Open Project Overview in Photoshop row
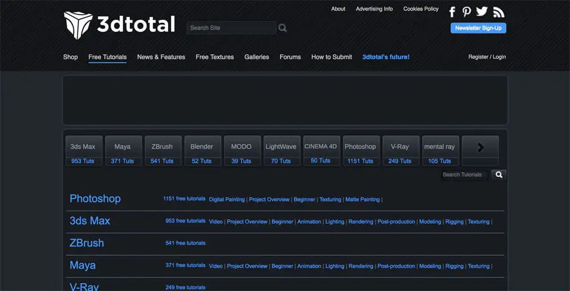 270,199
